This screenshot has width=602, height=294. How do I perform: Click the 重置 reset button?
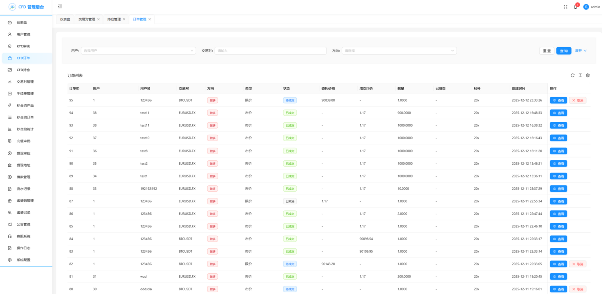pos(546,51)
